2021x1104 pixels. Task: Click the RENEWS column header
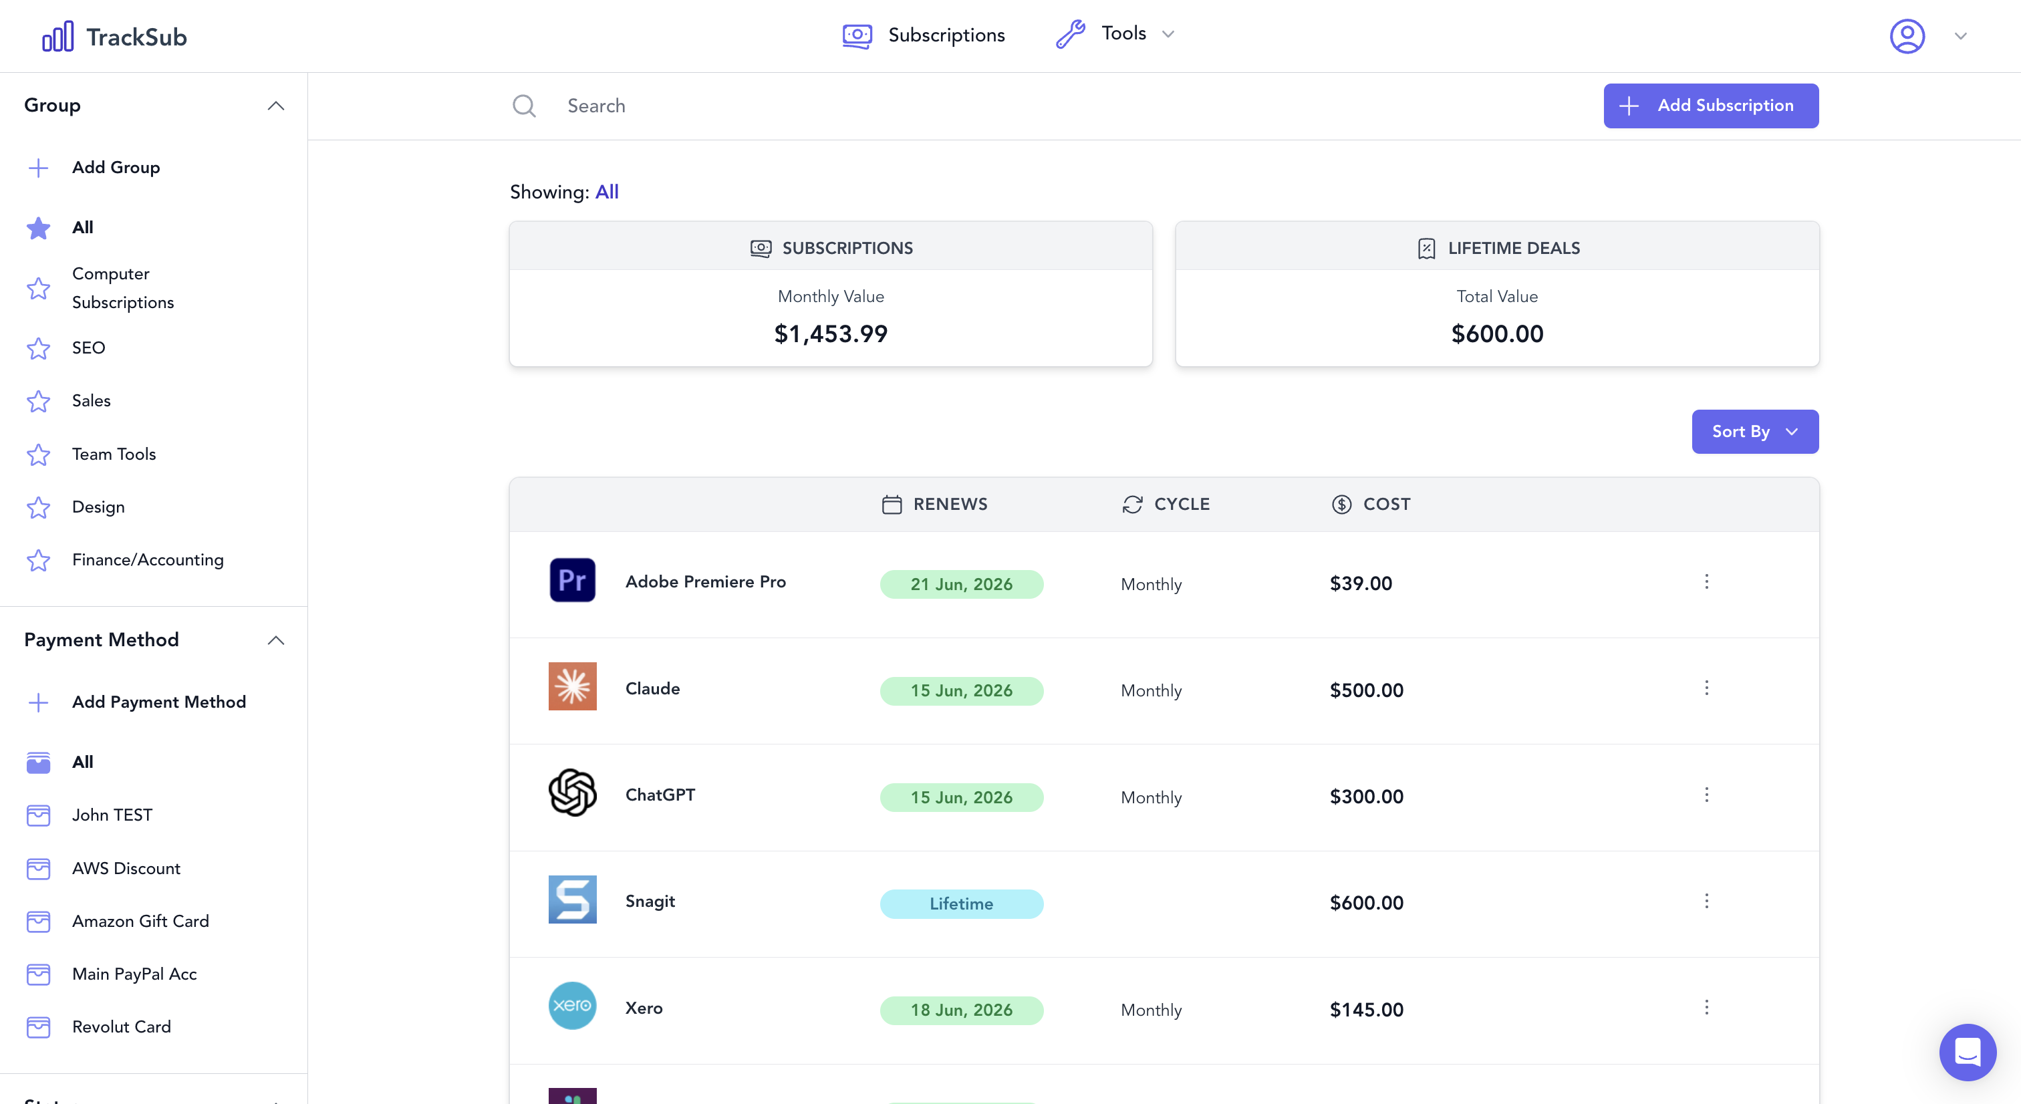[x=934, y=505]
